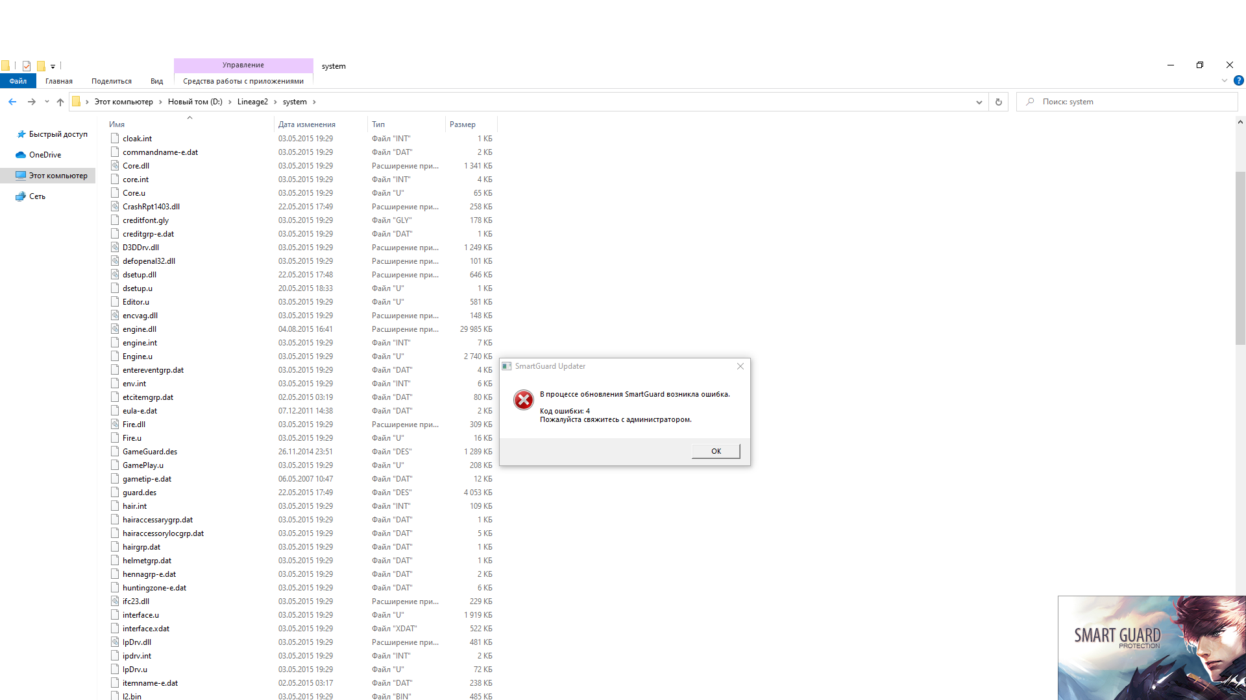The width and height of the screenshot is (1246, 700).
Task: Open the interface.u file
Action: click(x=140, y=614)
